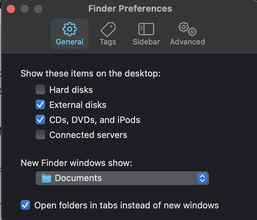Click the General gear icon
The width and height of the screenshot is (257, 220).
point(70,29)
